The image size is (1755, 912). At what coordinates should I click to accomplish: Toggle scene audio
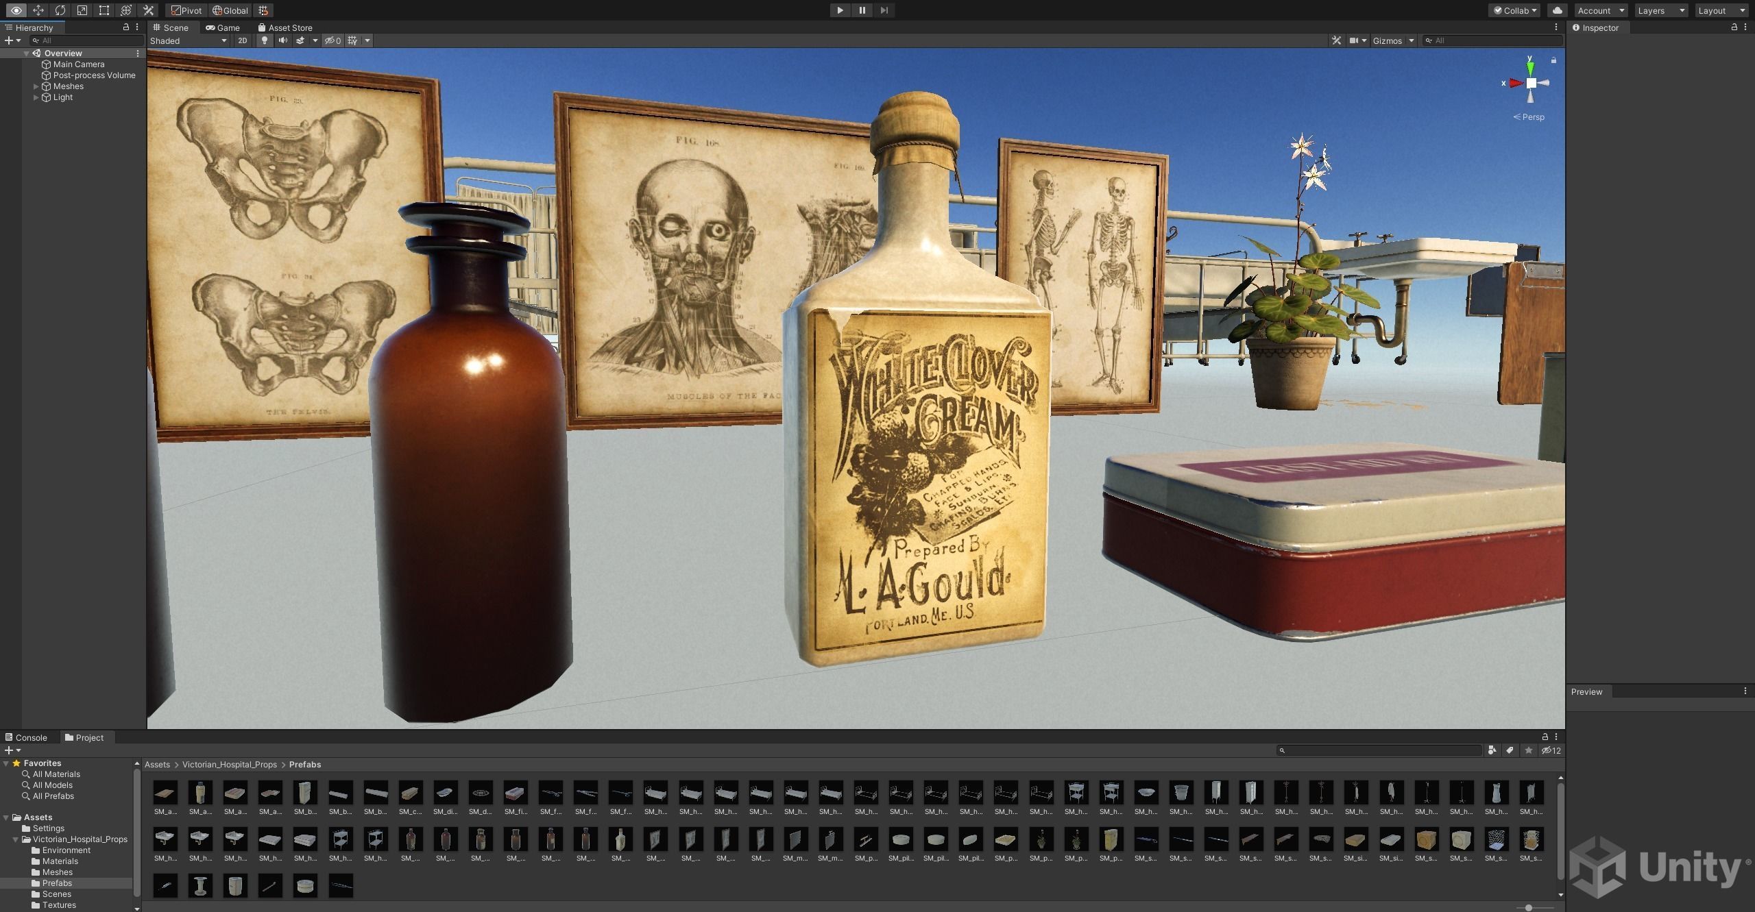pyautogui.click(x=282, y=40)
